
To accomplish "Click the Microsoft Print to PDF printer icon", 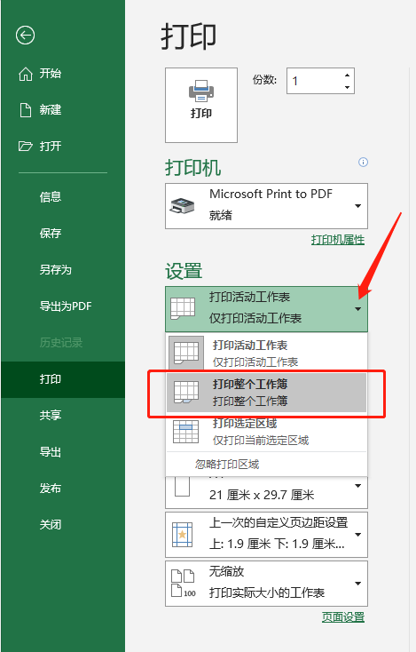I will point(183,206).
